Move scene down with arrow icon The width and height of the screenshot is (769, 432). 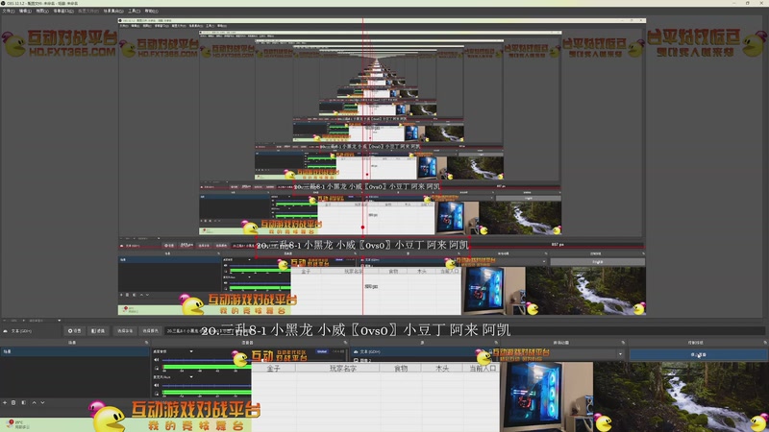[x=42, y=402]
